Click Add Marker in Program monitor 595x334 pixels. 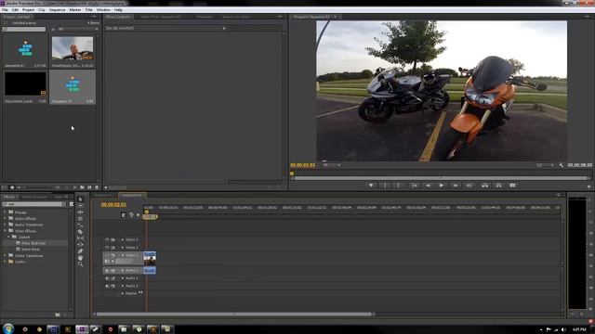pos(371,186)
